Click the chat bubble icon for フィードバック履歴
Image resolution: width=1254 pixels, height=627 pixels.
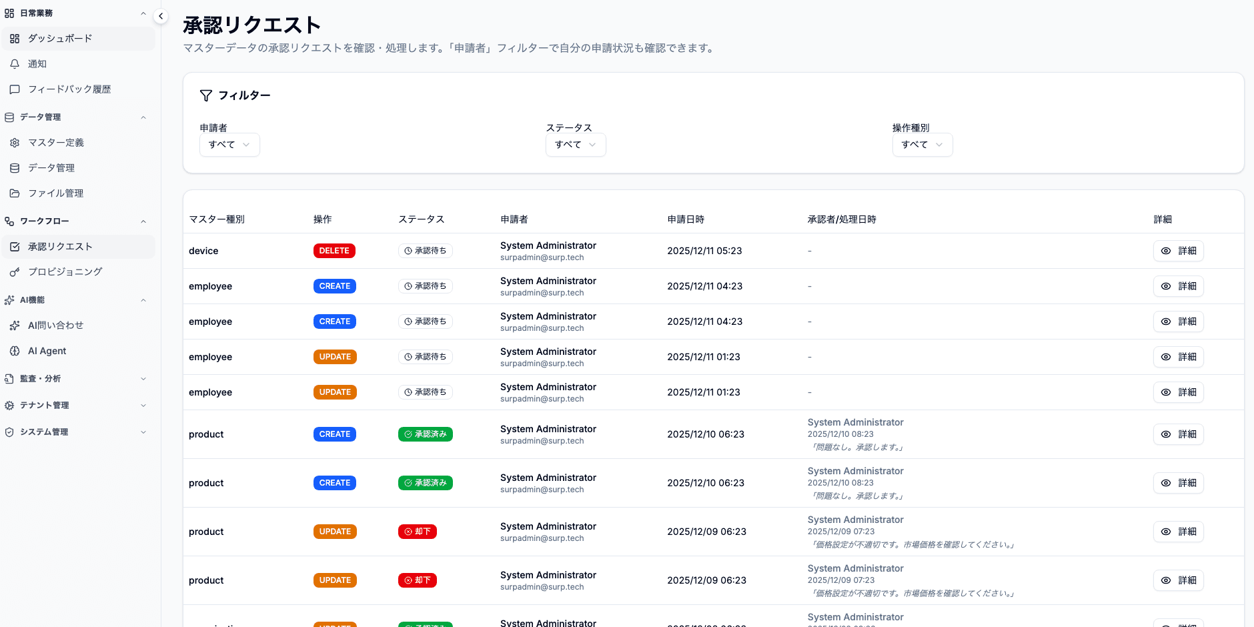[15, 89]
